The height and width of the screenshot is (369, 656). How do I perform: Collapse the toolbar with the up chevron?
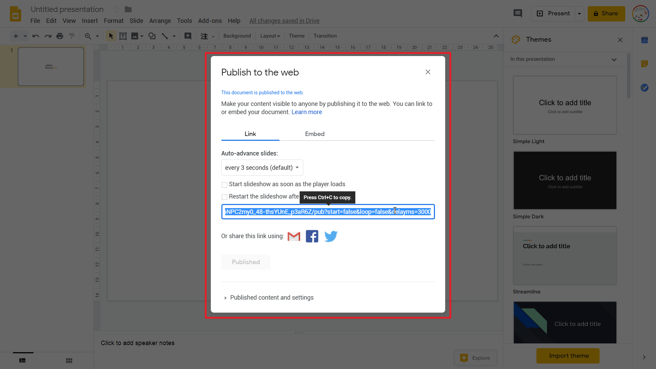[x=496, y=36]
